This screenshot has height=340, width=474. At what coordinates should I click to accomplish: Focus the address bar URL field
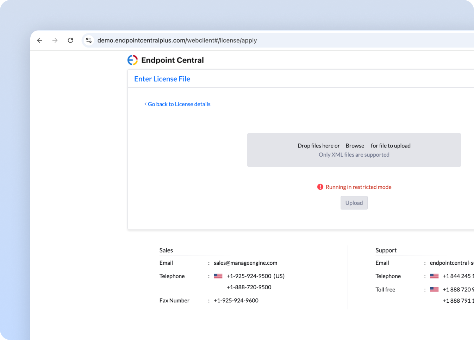point(278,40)
